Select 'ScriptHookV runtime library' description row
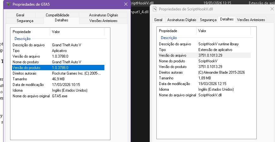This screenshot has width=275, height=142. point(204,44)
